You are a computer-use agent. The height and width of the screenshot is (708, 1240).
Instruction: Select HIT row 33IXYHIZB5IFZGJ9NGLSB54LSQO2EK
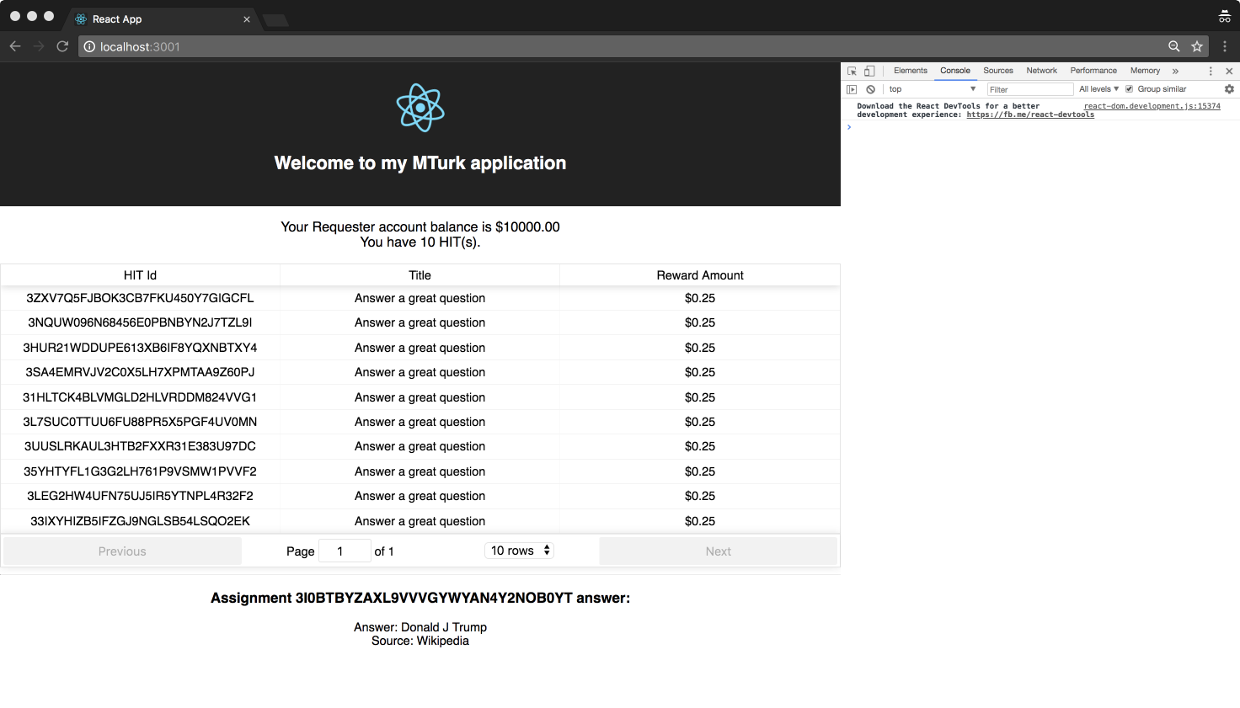pos(420,521)
